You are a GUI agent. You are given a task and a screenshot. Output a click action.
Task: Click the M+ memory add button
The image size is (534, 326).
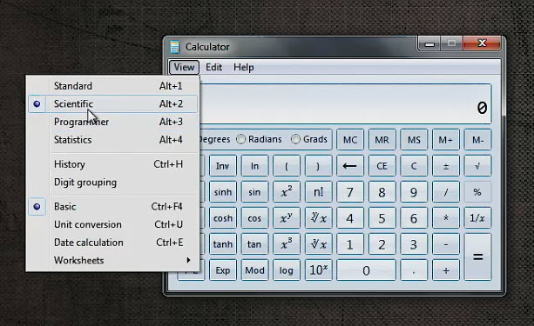(445, 140)
